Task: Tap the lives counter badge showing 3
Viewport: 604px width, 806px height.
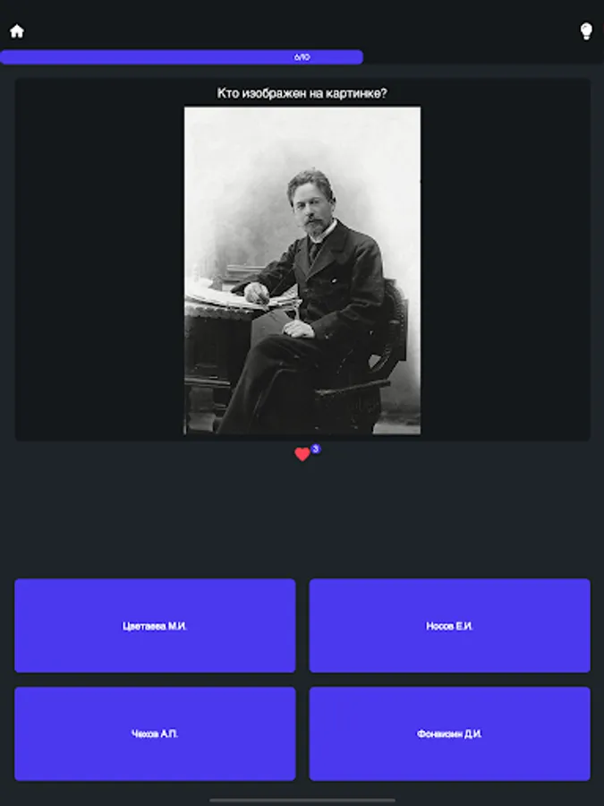Action: [x=315, y=449]
